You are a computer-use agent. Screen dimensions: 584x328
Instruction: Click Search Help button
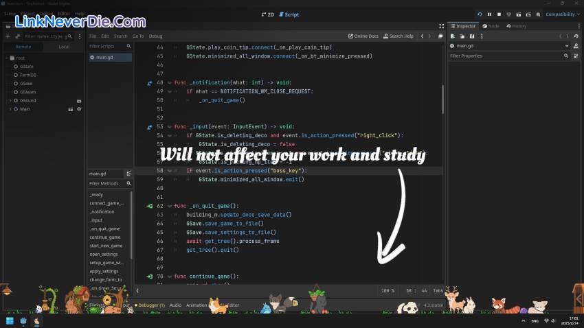pos(398,36)
